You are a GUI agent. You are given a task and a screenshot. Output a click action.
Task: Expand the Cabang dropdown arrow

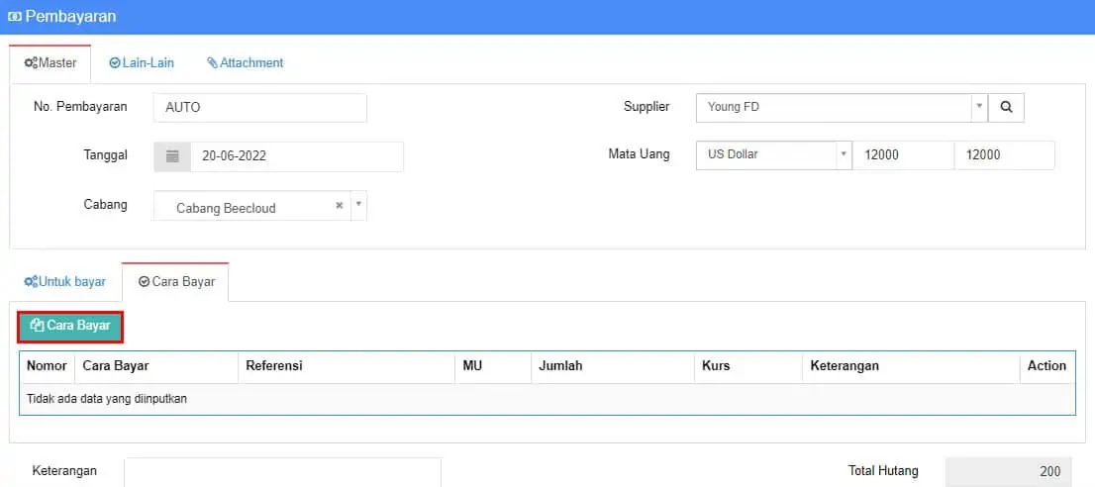pyautogui.click(x=358, y=205)
